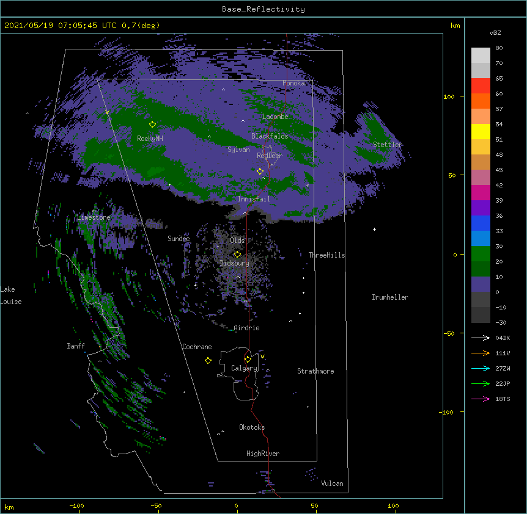Viewport: 527px width, 514px height.
Task: Click the Okotoks town label
Action: 252,427
